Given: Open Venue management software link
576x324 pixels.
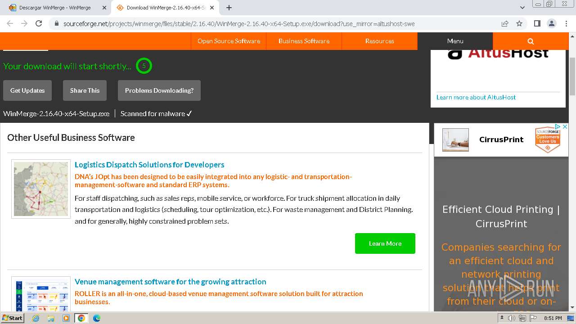Looking at the screenshot, I should pyautogui.click(x=171, y=282).
